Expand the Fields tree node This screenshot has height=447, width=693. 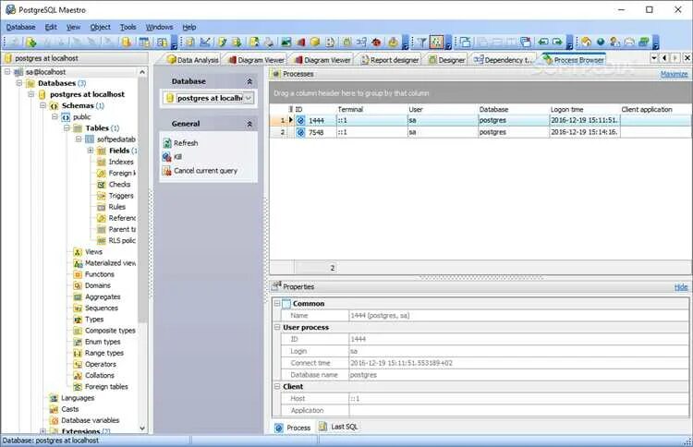[x=91, y=151]
